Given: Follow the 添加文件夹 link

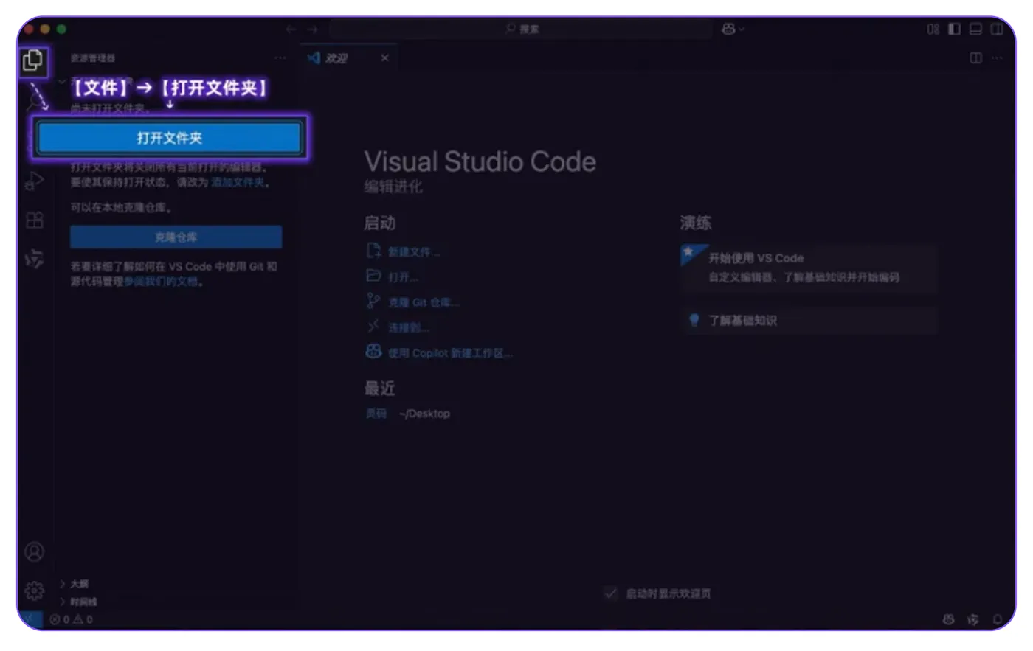Looking at the screenshot, I should tap(238, 182).
